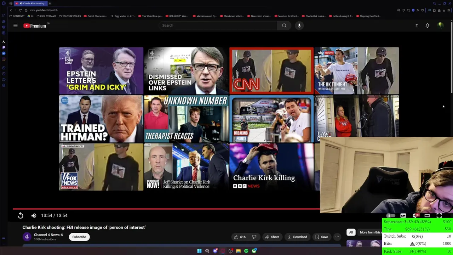Open the Fox News Channel thumbnail

coord(101,167)
